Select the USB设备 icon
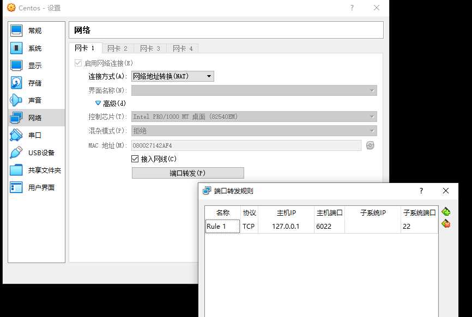This screenshot has height=317, width=472. click(16, 153)
